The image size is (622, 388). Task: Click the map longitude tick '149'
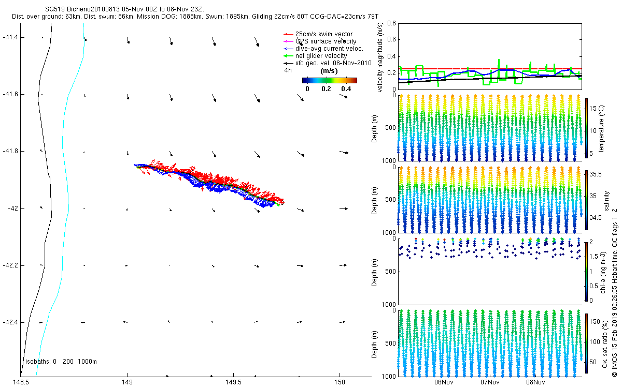pos(127,382)
